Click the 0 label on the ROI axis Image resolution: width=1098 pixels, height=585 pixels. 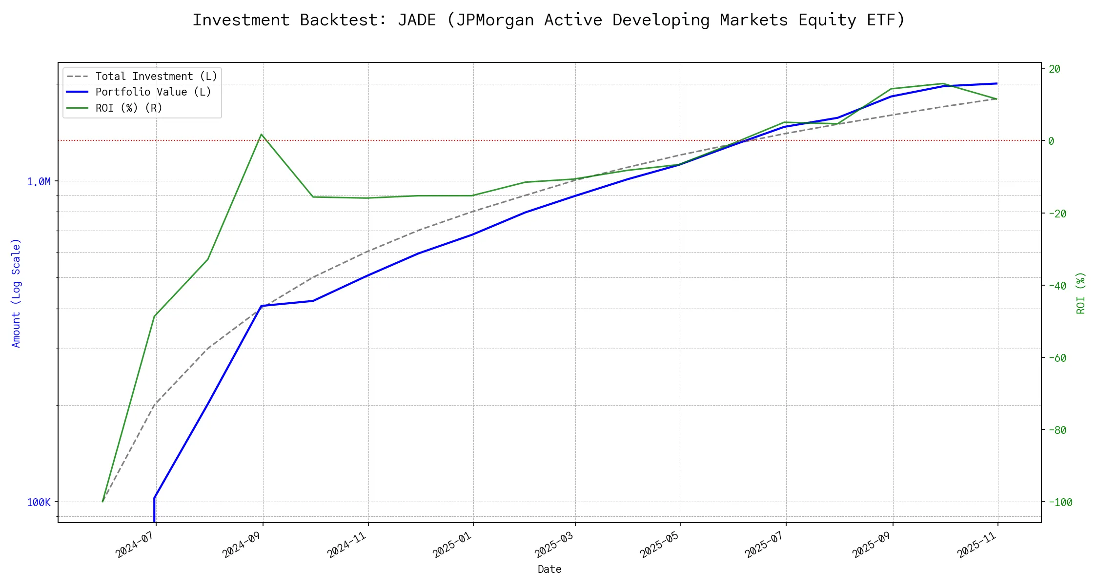(1051, 141)
